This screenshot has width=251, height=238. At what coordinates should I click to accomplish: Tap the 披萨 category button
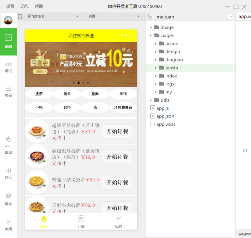39,94
